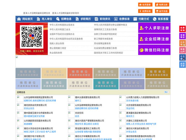
Task: Click the 金币充值 button
Action: 162,11
